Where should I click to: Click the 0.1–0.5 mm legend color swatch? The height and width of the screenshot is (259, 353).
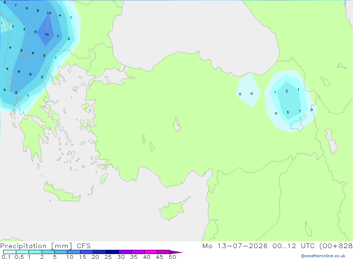(10, 252)
